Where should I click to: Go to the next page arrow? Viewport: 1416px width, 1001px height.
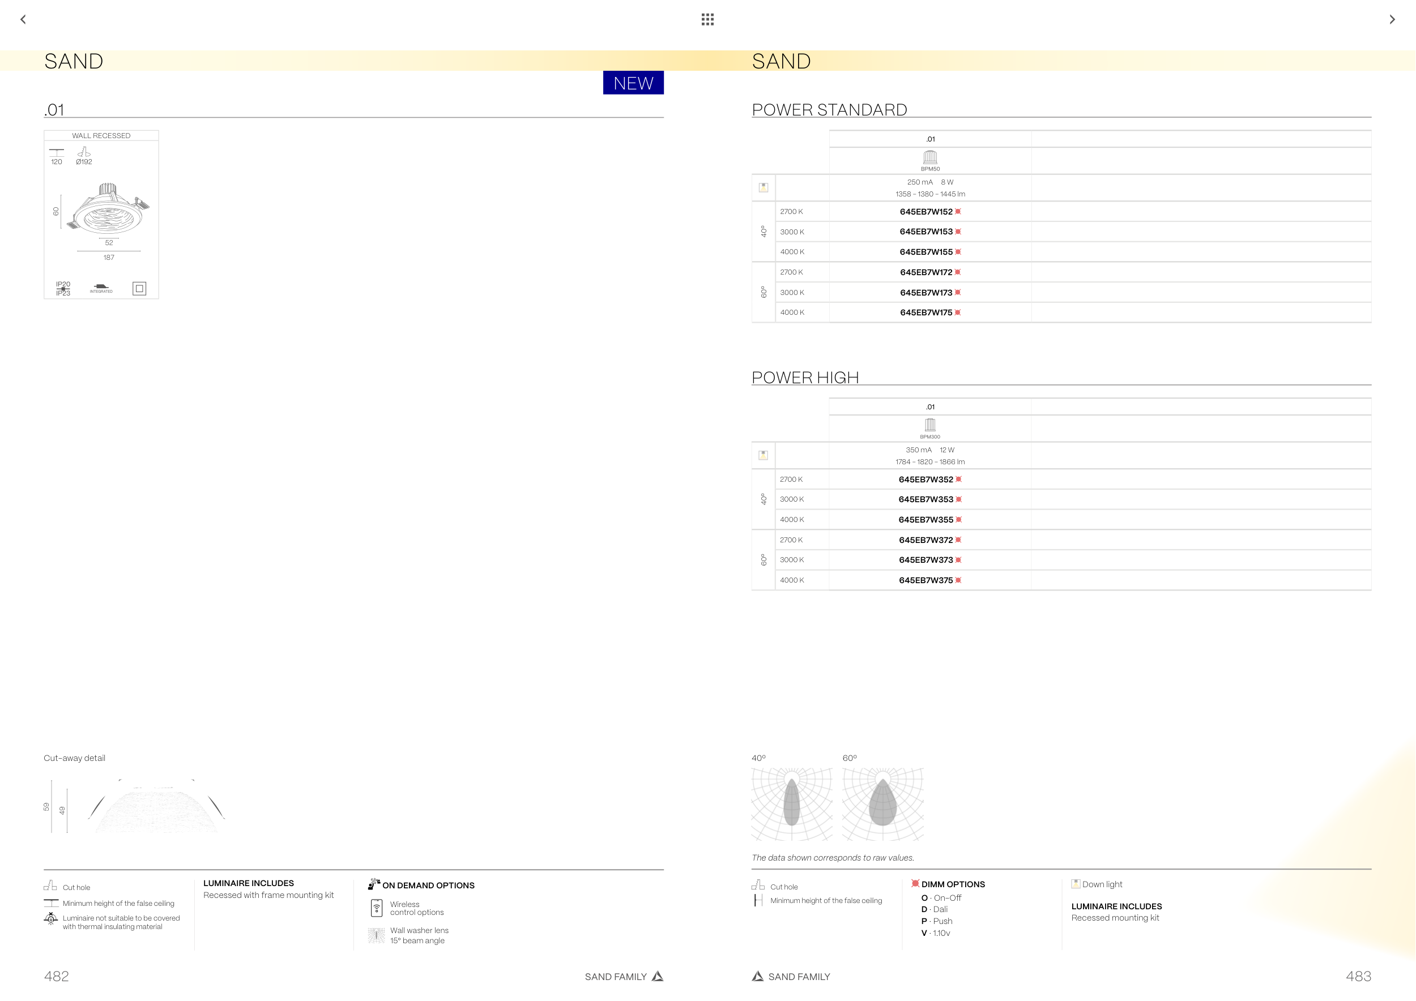point(1391,20)
